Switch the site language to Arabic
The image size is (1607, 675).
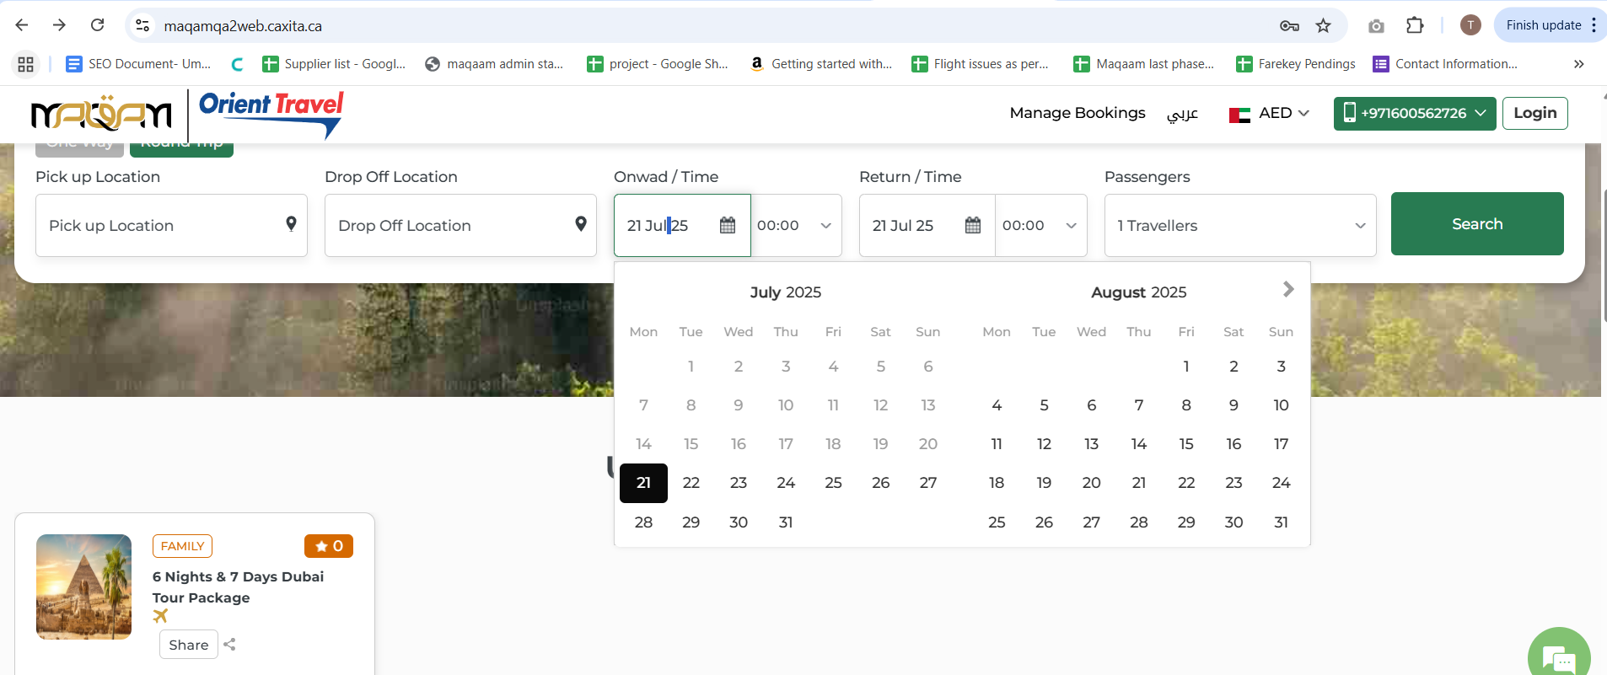(x=1182, y=114)
